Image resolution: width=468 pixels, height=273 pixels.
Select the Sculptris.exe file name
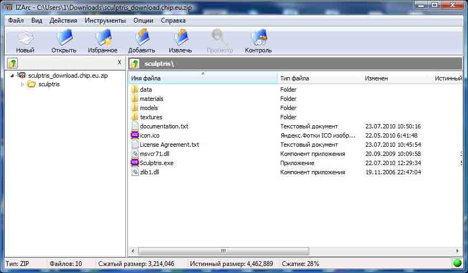coord(157,163)
